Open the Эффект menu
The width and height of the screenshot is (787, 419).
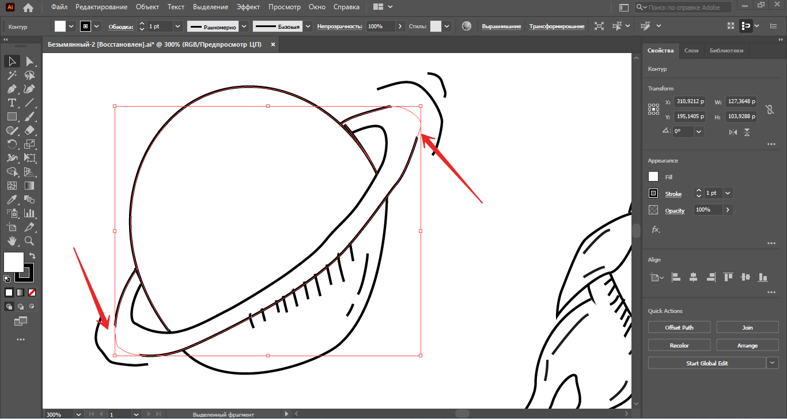(248, 7)
